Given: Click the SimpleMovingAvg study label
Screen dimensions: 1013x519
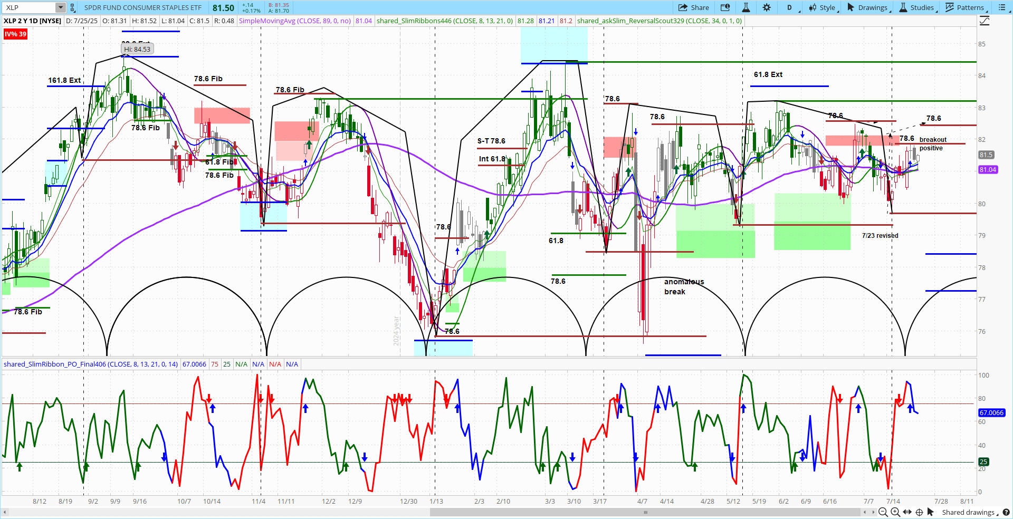Looking at the screenshot, I should tap(295, 21).
